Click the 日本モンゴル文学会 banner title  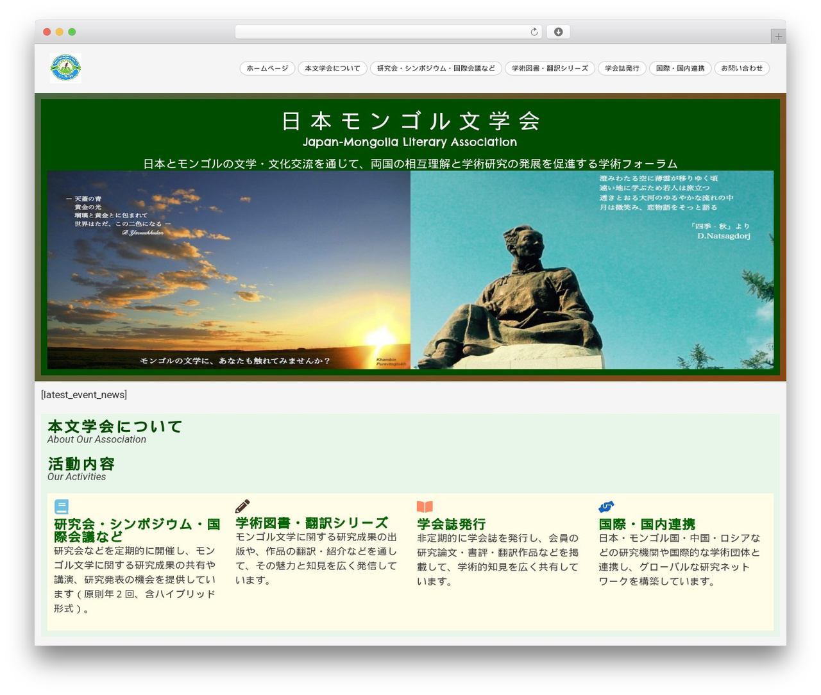click(x=410, y=121)
